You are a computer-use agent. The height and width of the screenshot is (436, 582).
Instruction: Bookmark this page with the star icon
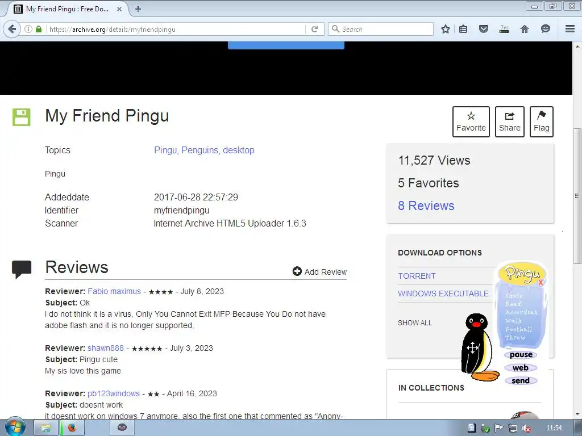point(446,29)
